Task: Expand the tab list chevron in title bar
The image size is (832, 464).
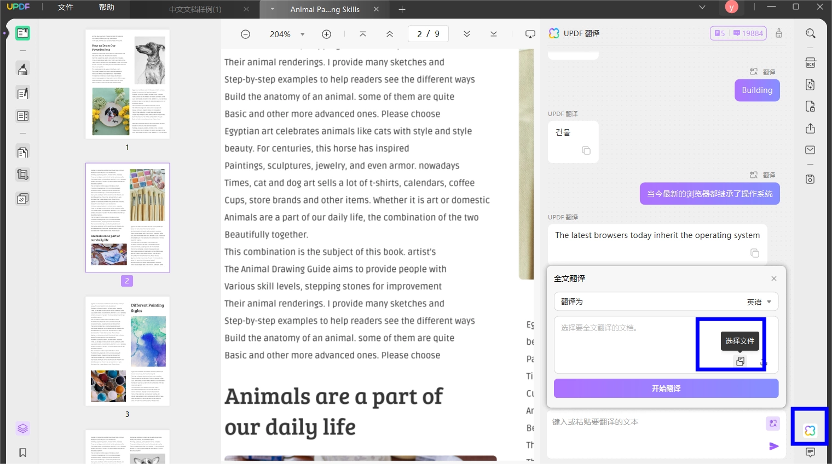Action: (x=702, y=7)
